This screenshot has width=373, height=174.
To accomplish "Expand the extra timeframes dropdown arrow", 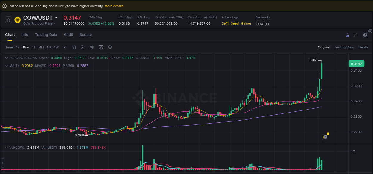I will coord(64,47).
